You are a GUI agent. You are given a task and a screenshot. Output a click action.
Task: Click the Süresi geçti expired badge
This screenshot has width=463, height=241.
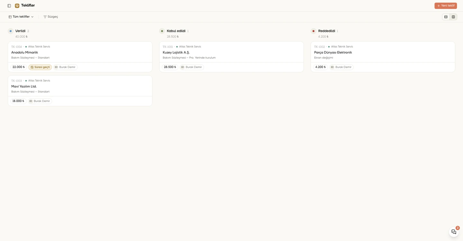[x=40, y=67]
